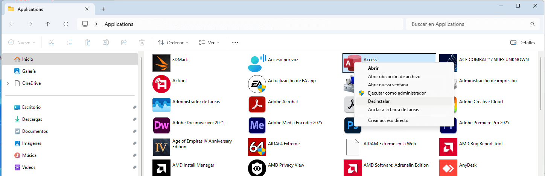545x176 pixels.
Task: Select the AIDA64 Extreme icon
Action: point(257,147)
